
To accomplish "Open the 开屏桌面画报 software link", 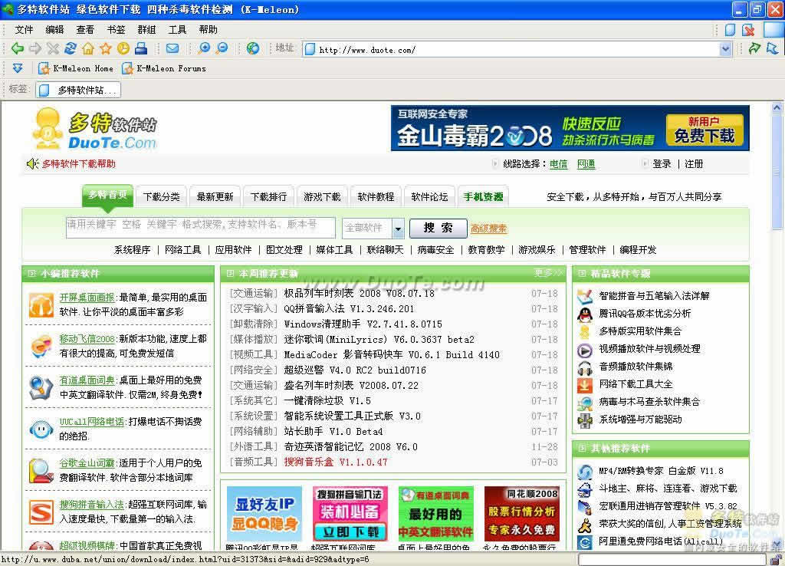I will pos(87,298).
